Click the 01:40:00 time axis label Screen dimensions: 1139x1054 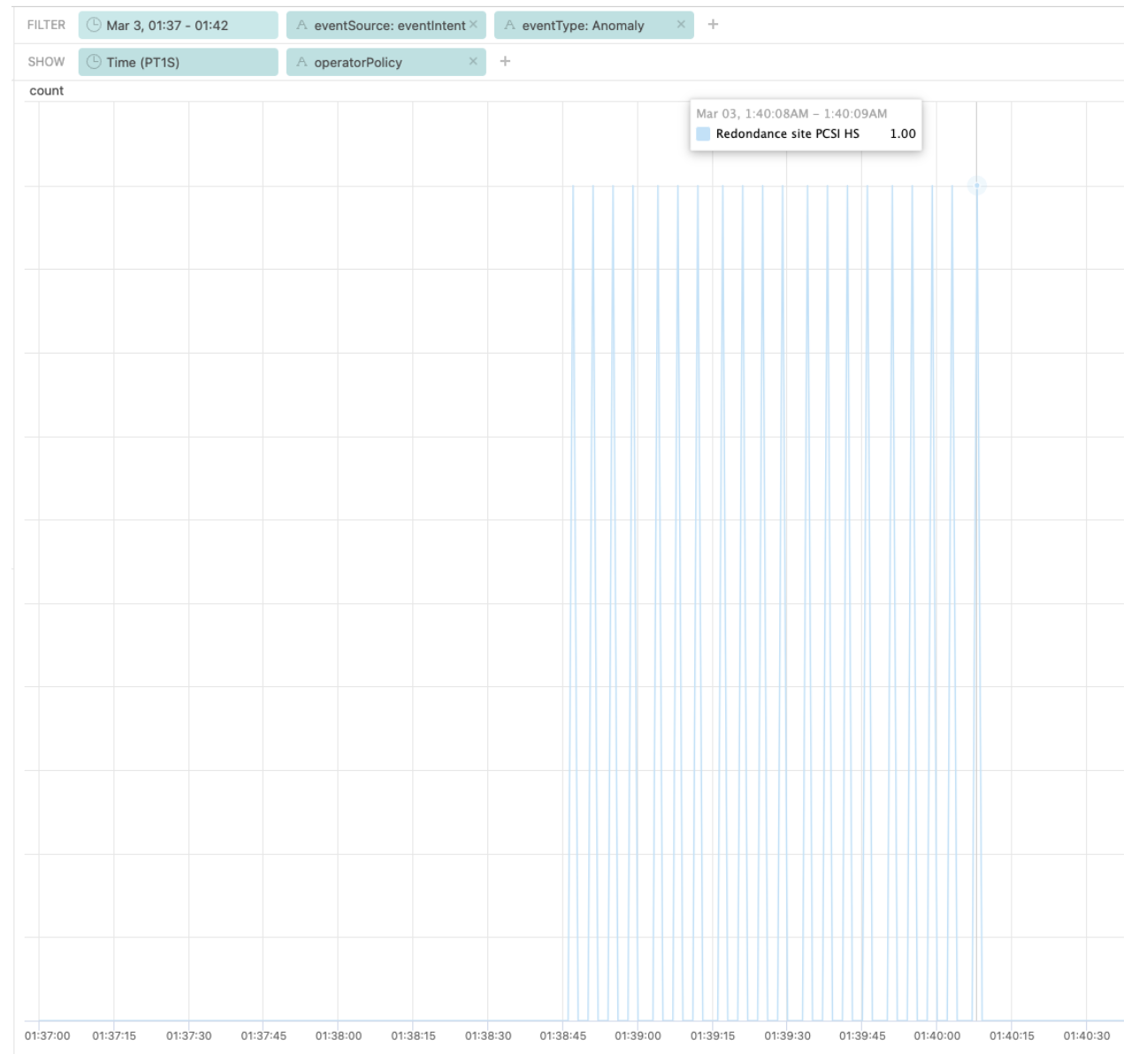[936, 1035]
